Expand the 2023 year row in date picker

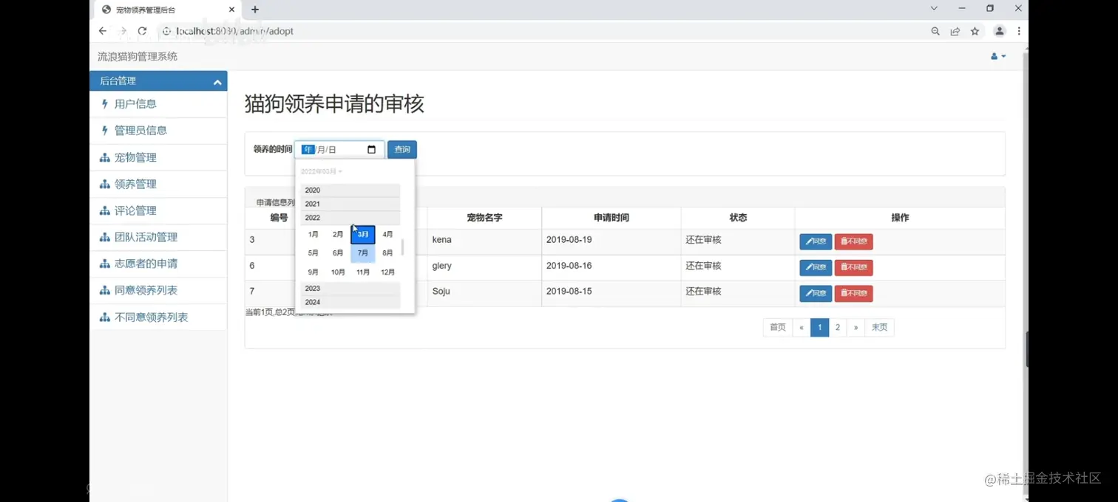click(x=350, y=289)
